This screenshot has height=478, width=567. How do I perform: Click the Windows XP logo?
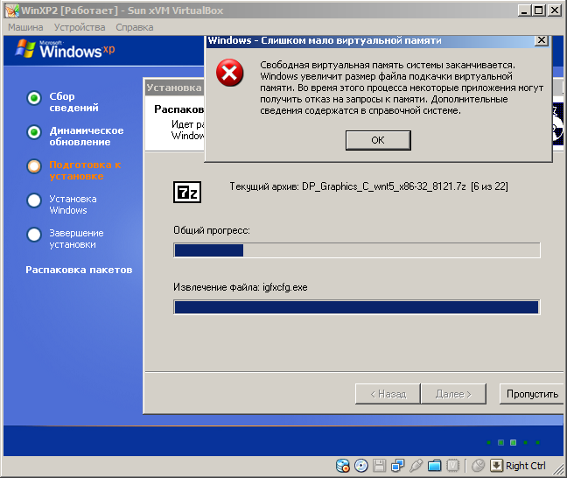coord(65,50)
